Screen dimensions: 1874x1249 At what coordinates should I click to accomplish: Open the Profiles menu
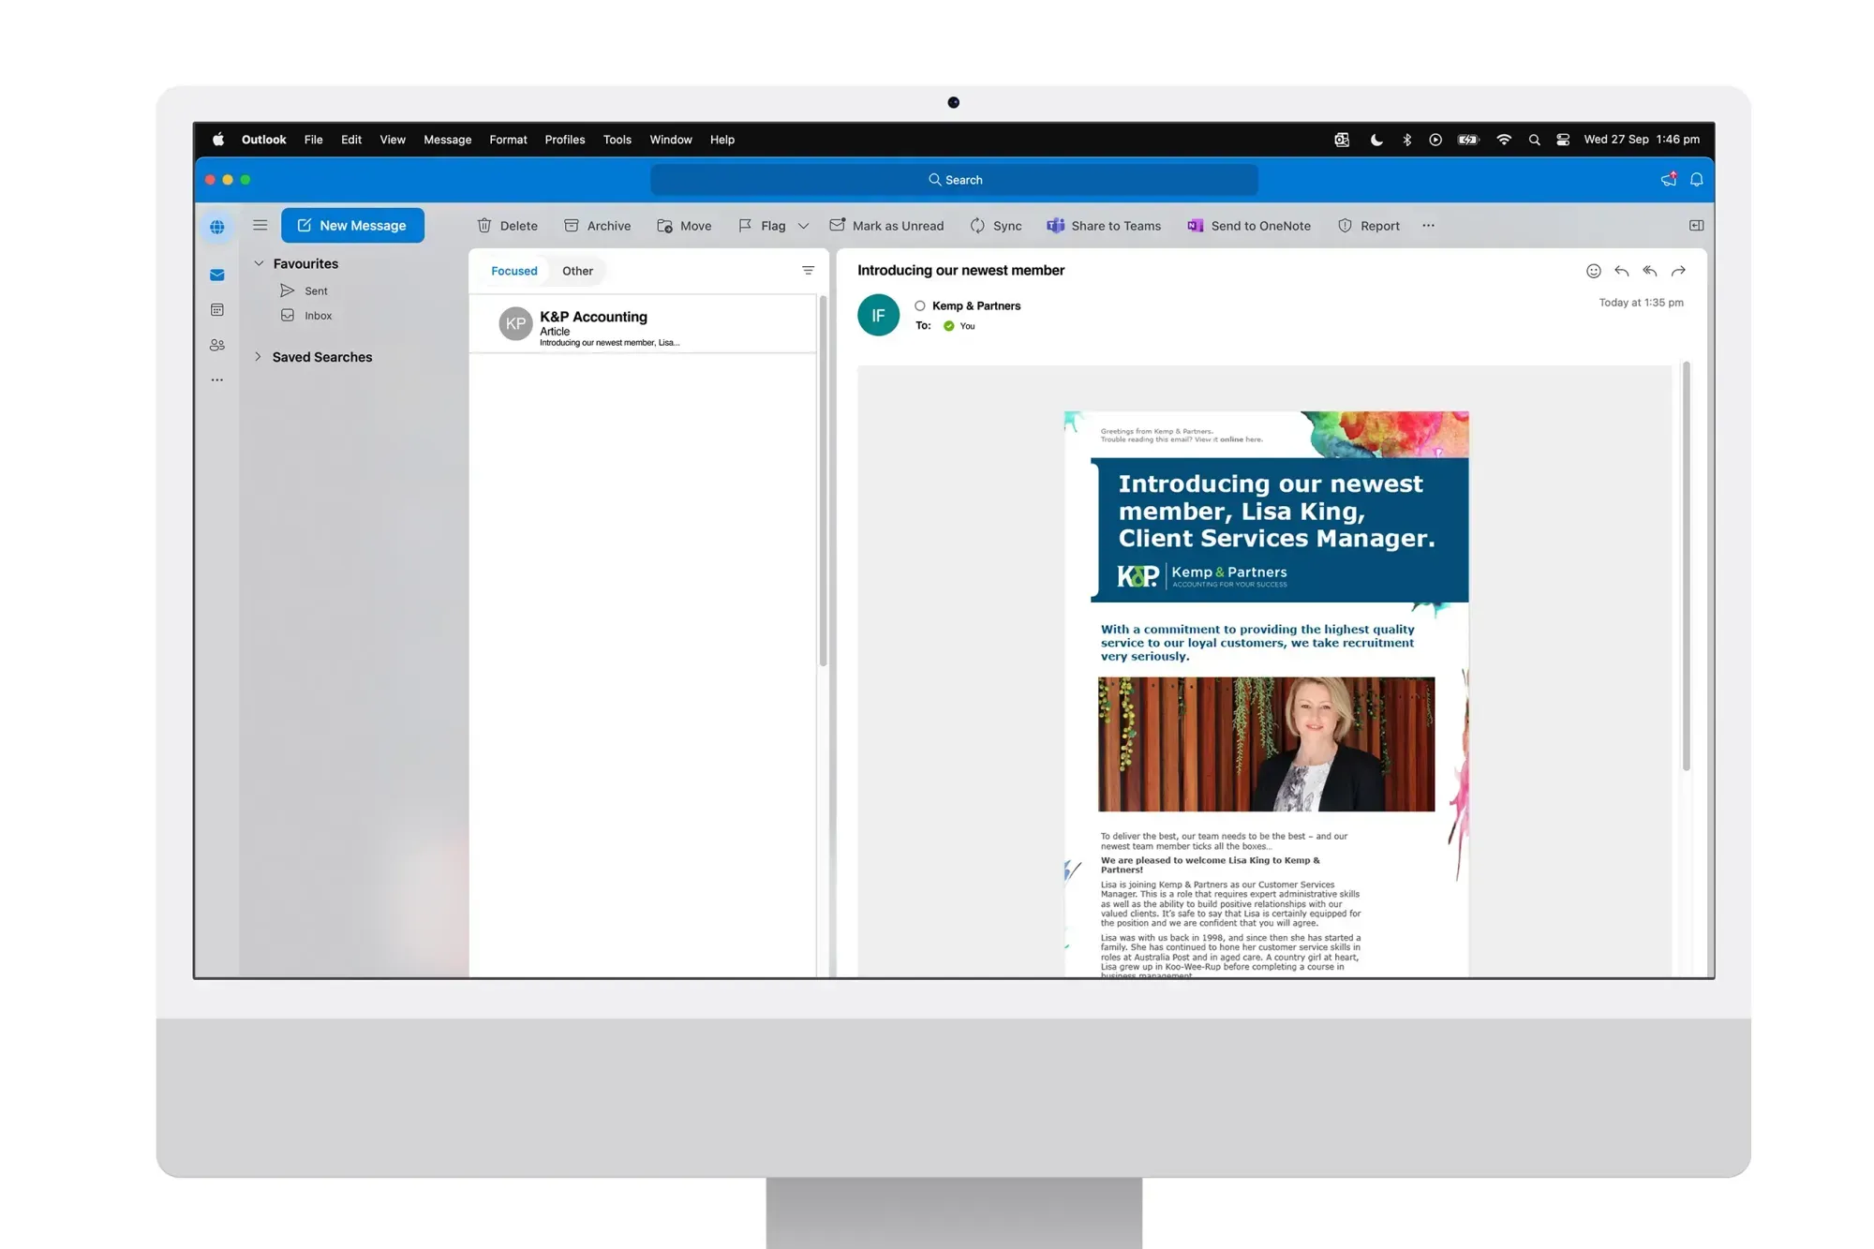pyautogui.click(x=565, y=140)
